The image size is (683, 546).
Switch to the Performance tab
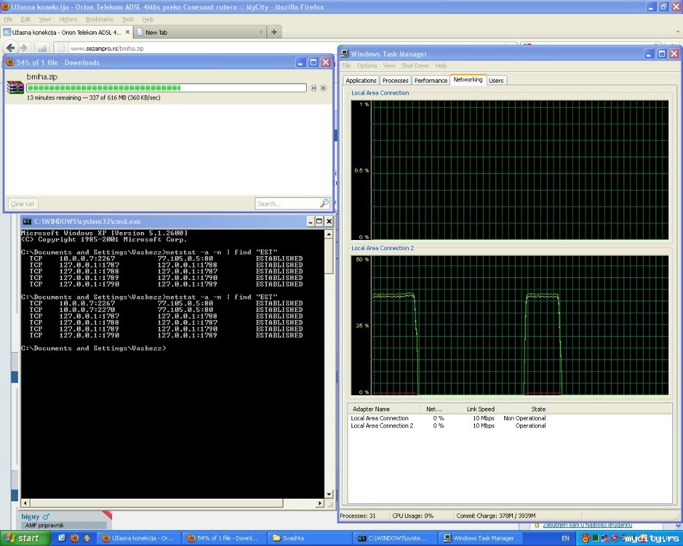click(431, 80)
